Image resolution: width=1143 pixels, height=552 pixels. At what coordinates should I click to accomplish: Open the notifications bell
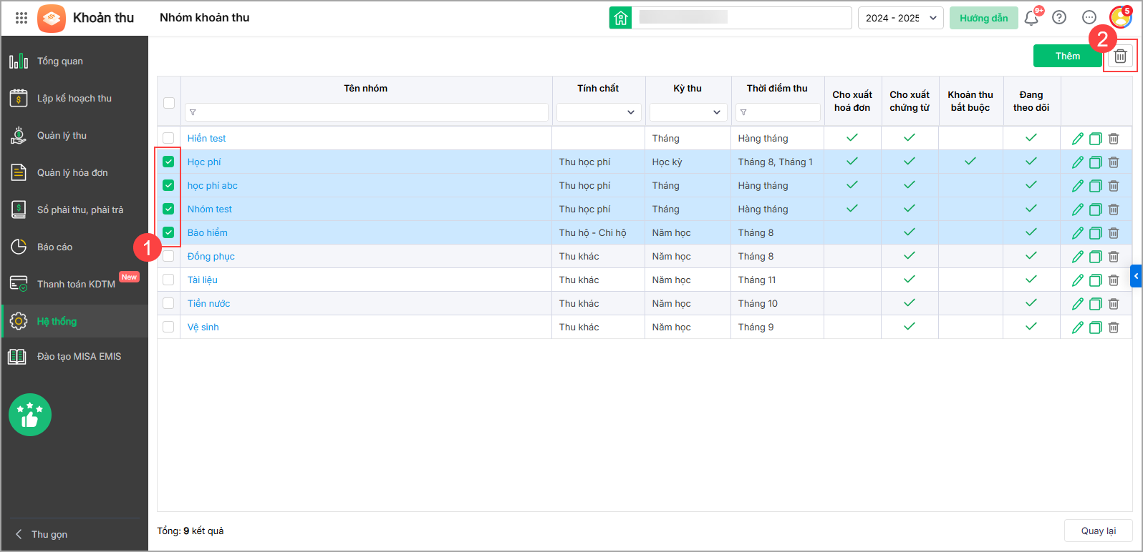pyautogui.click(x=1031, y=18)
